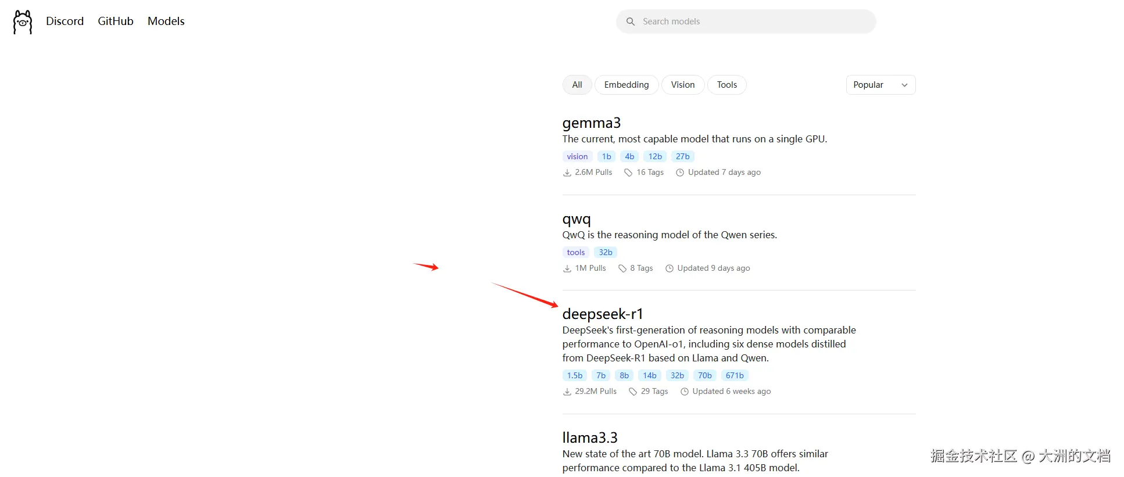Click the 8b tag on deepseek-r1

624,375
